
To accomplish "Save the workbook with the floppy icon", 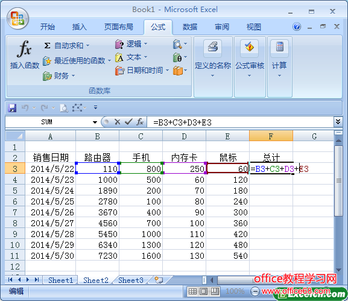I will point(12,108).
